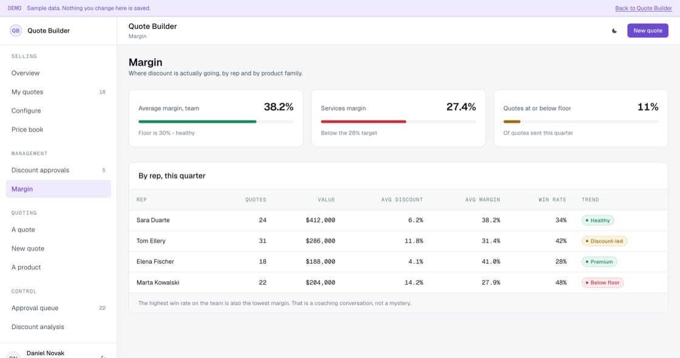Image resolution: width=680 pixels, height=358 pixels.
Task: Open the Overview page in sidebar
Action: click(x=58, y=73)
